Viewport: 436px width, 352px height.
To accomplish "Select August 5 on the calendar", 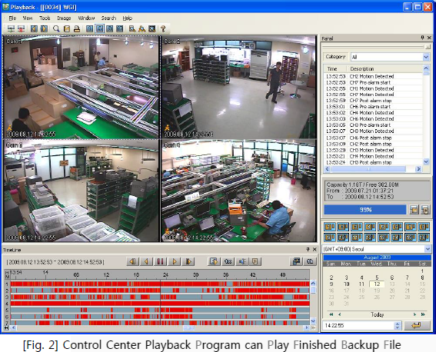I will (377, 277).
